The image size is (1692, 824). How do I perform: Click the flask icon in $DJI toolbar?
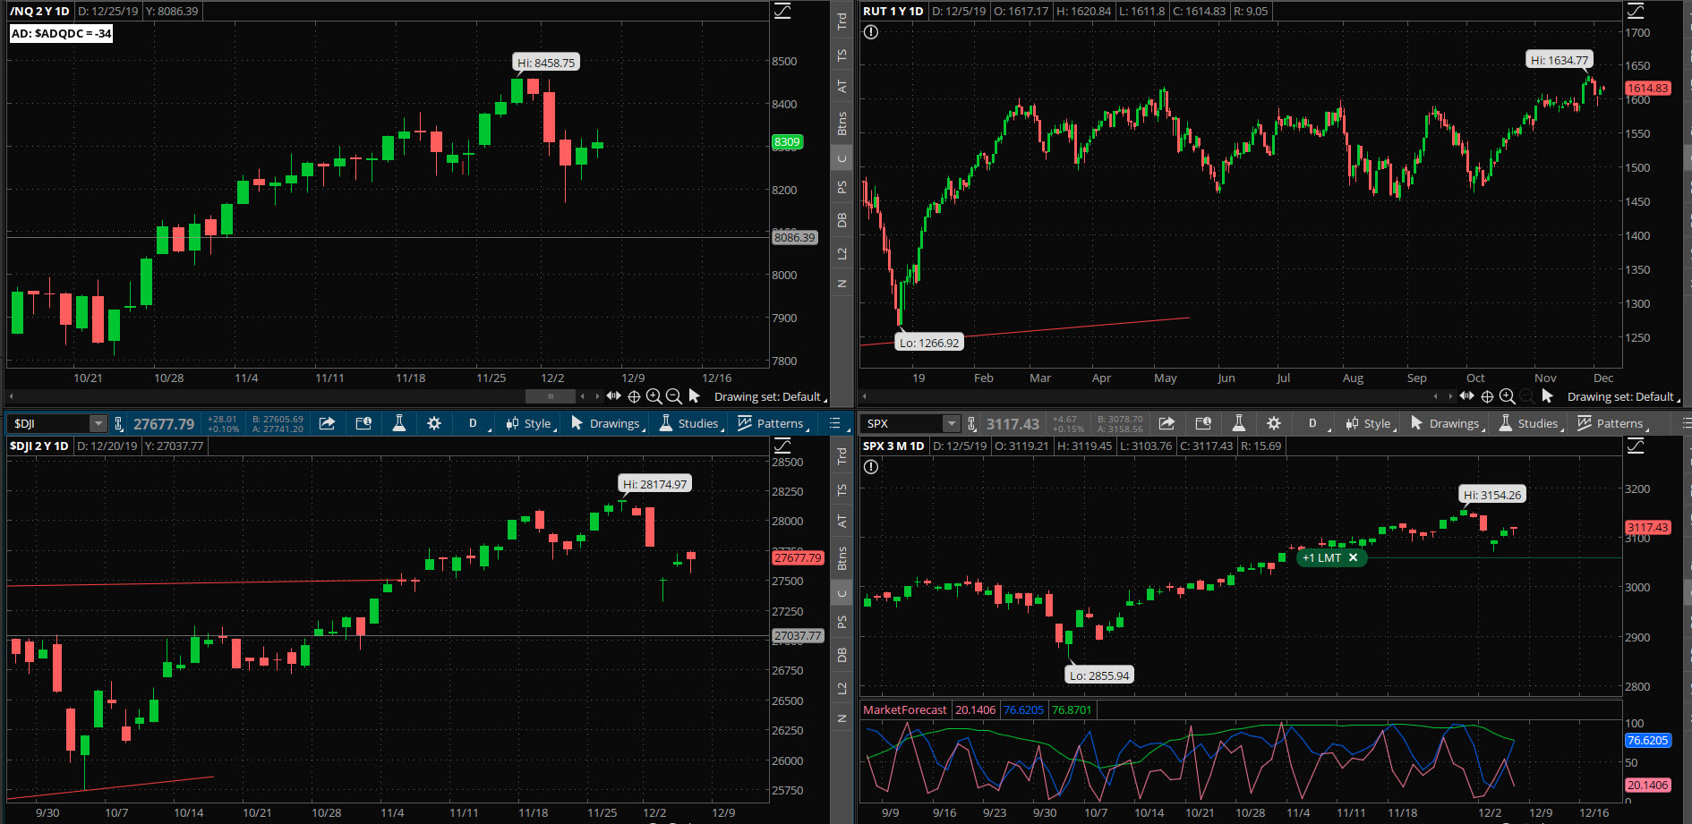[399, 423]
